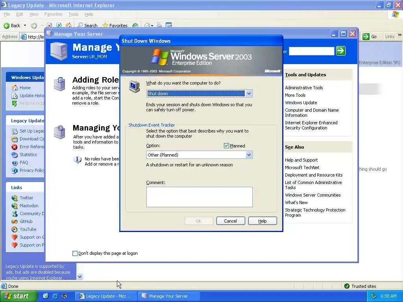Open the Shut down action dropdown
The height and width of the screenshot is (302, 403).
(249, 94)
